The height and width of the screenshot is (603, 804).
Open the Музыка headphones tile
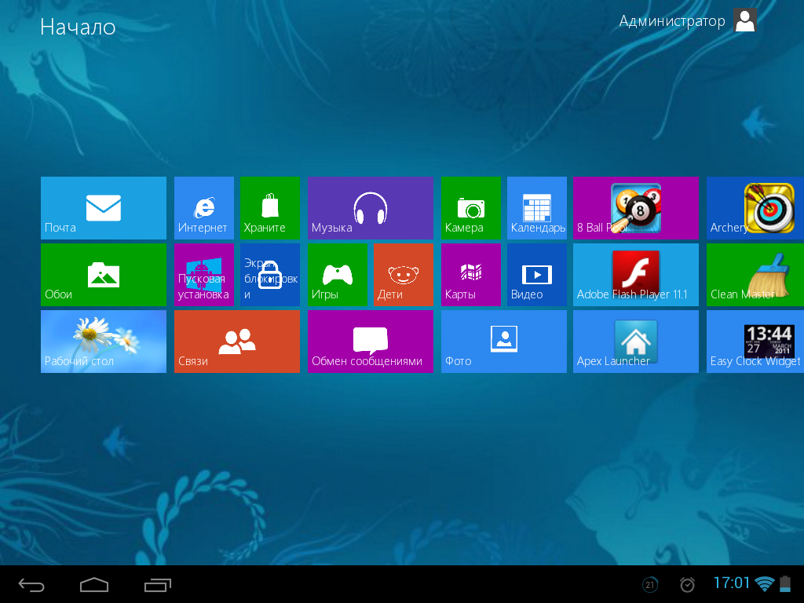click(371, 207)
